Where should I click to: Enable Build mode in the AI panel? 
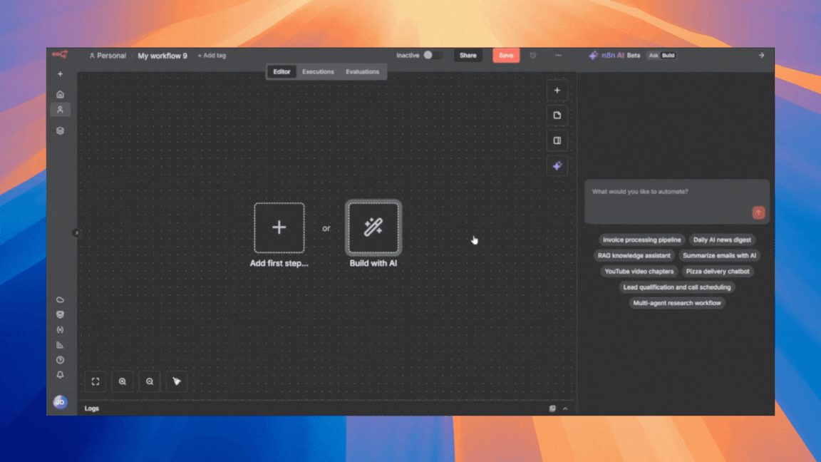tap(669, 55)
